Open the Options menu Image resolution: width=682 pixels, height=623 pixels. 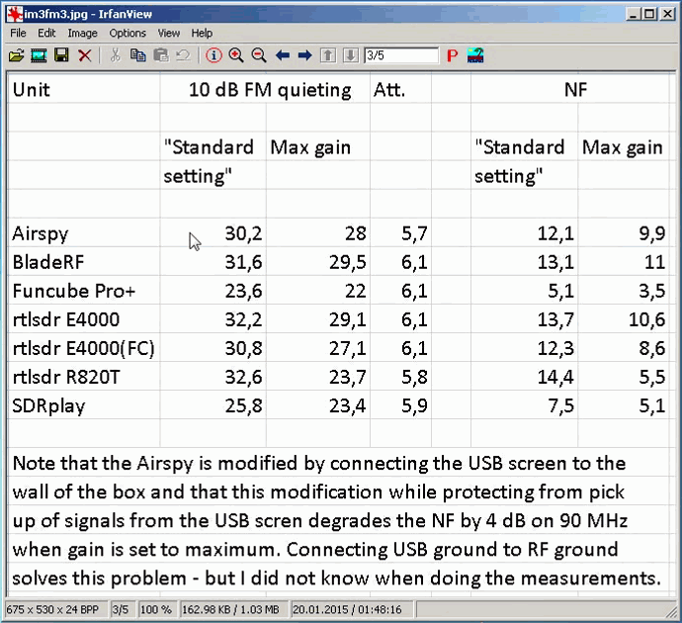coord(128,33)
